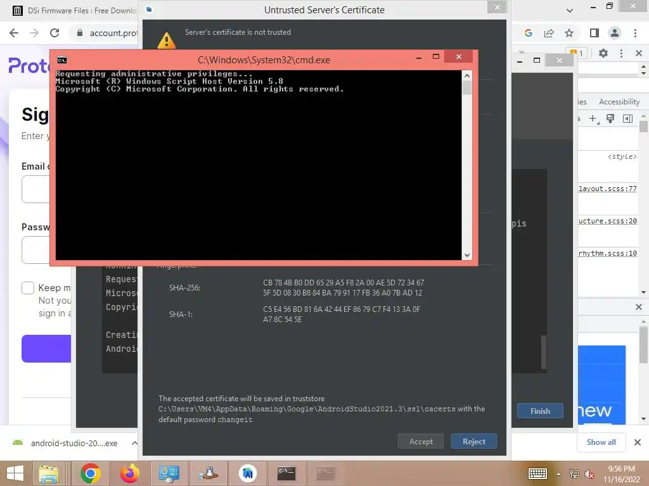Show all downloads in Chrome
The image size is (649, 486).
coord(601,442)
